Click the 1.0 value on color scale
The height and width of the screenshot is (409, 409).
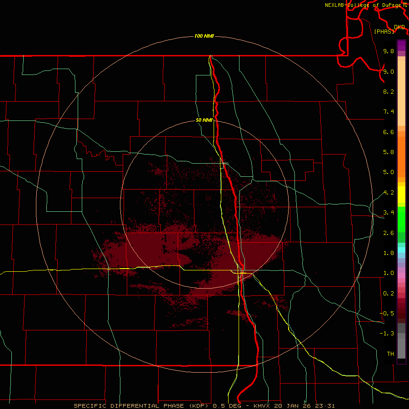389,273
